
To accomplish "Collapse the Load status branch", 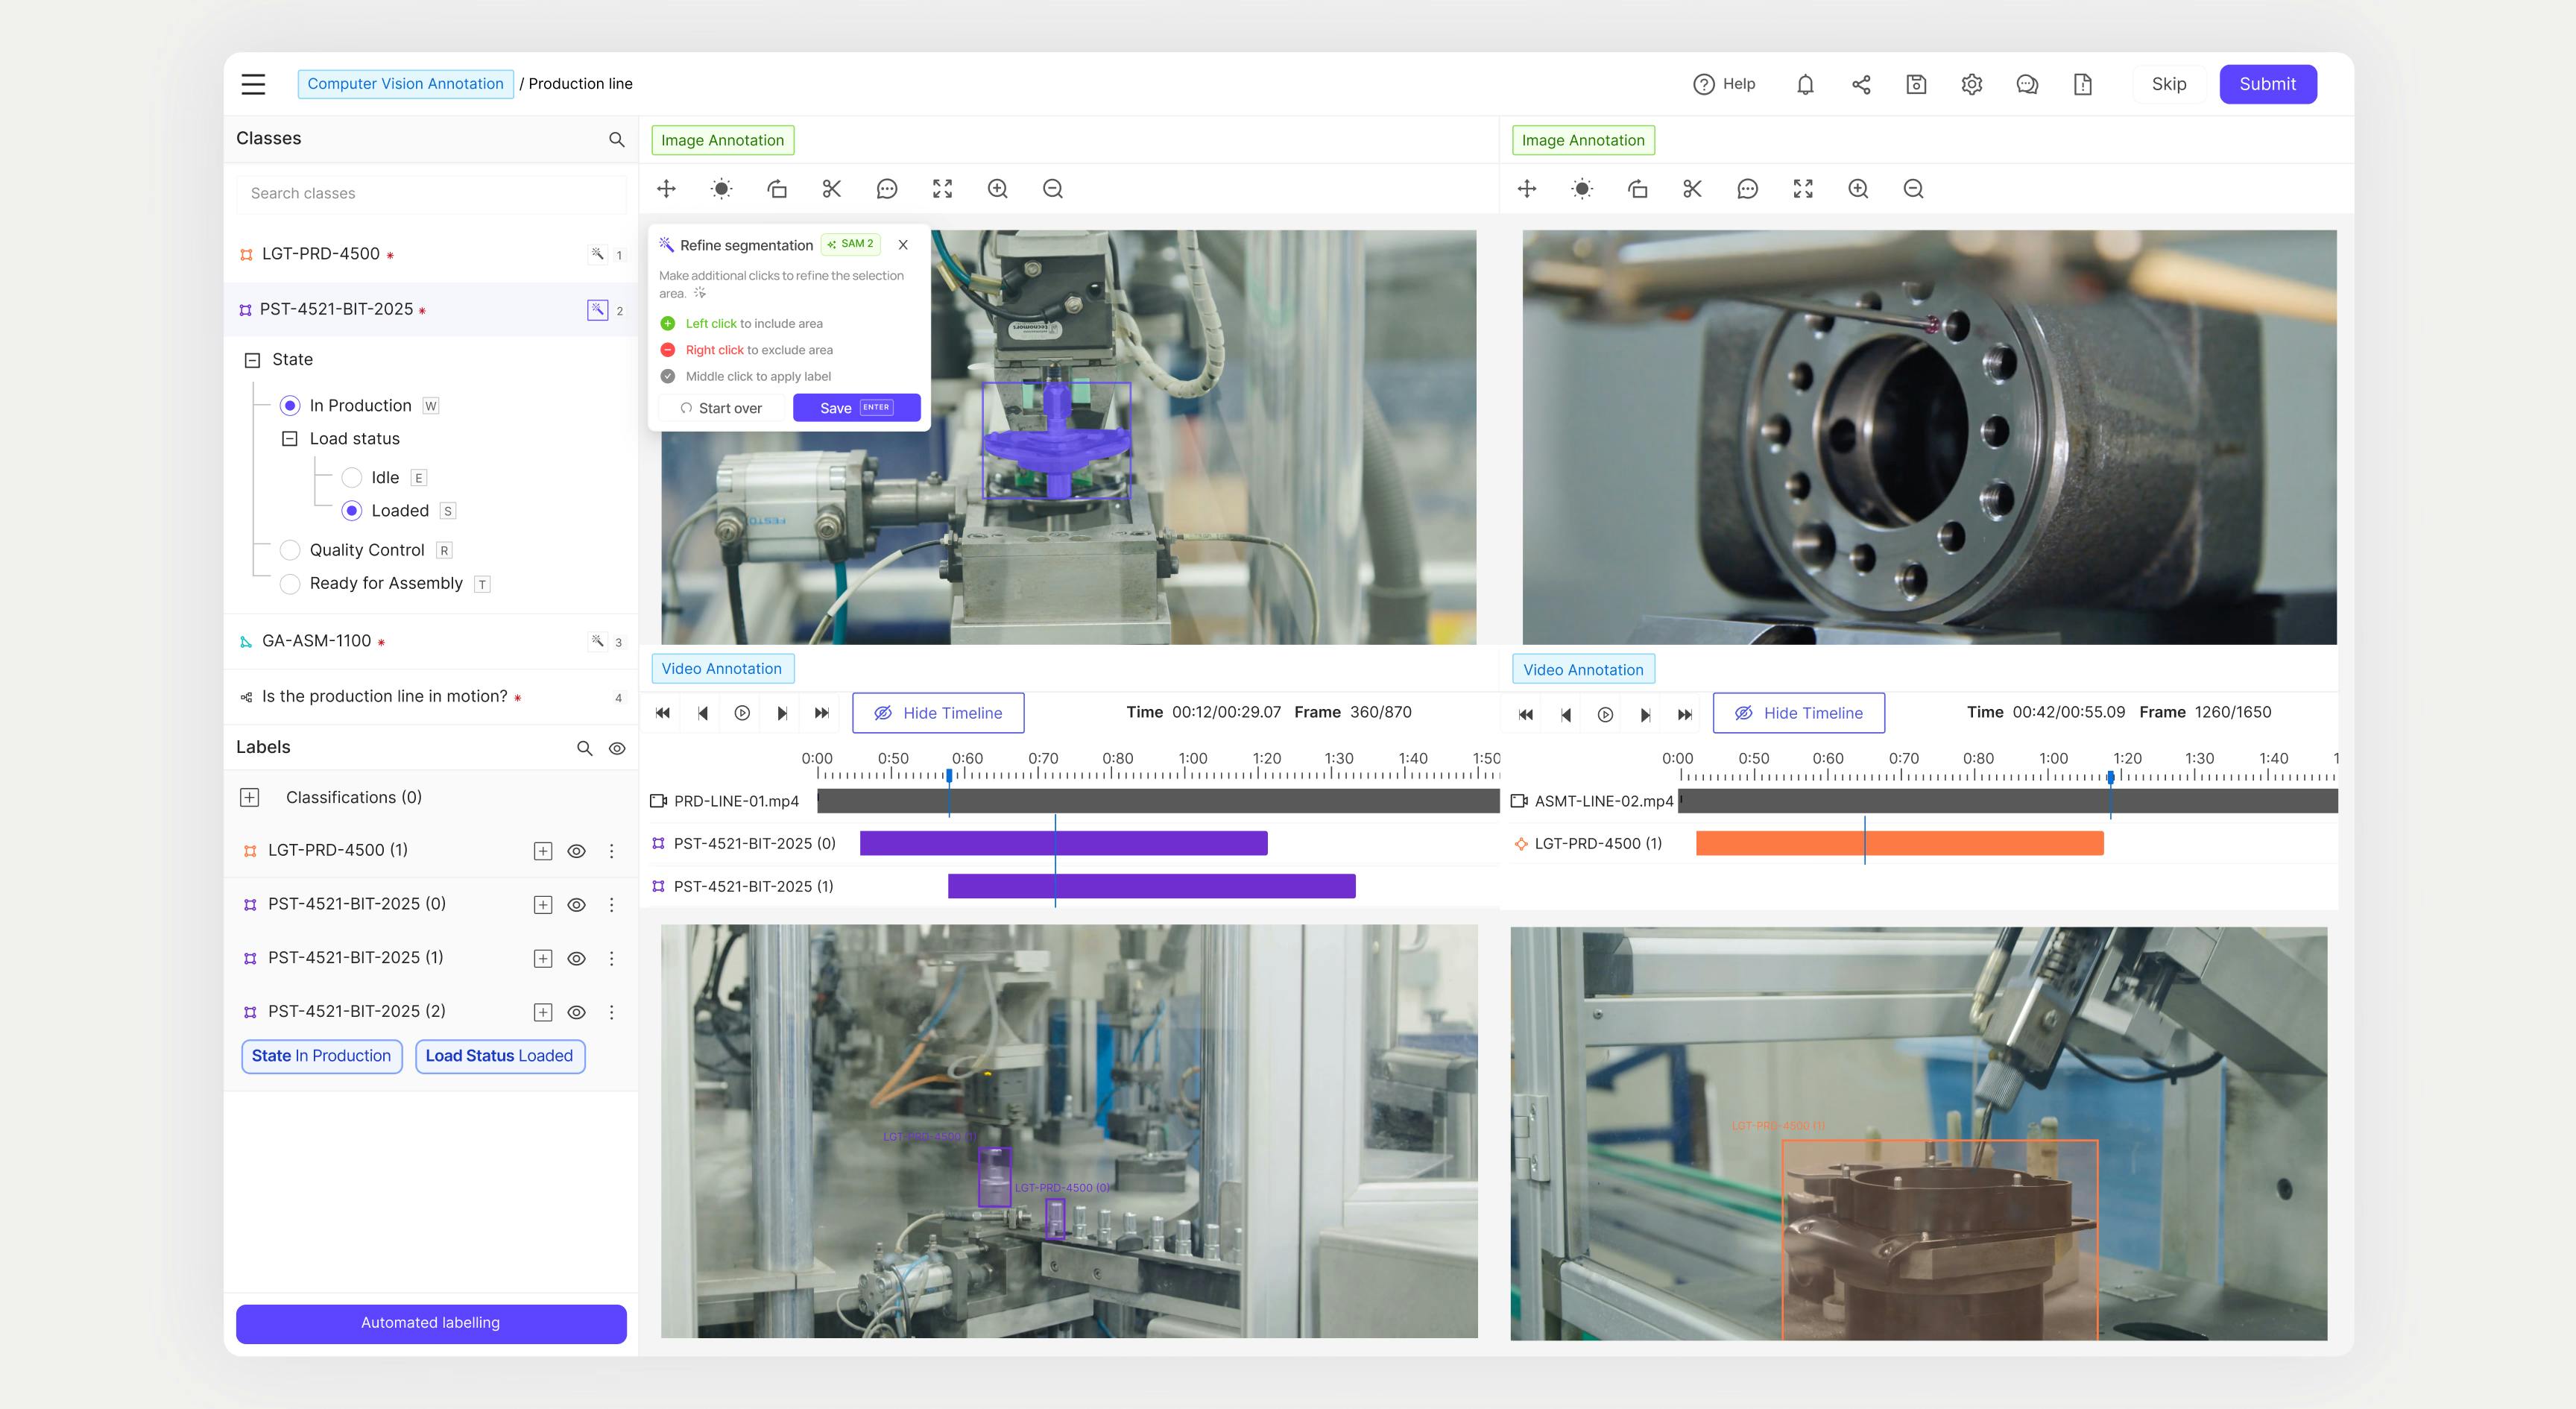I will [290, 438].
